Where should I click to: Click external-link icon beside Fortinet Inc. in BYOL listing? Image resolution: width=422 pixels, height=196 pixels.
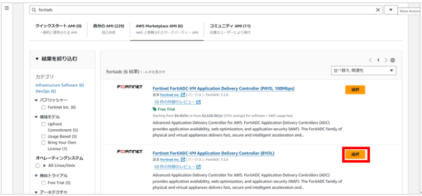(183, 160)
